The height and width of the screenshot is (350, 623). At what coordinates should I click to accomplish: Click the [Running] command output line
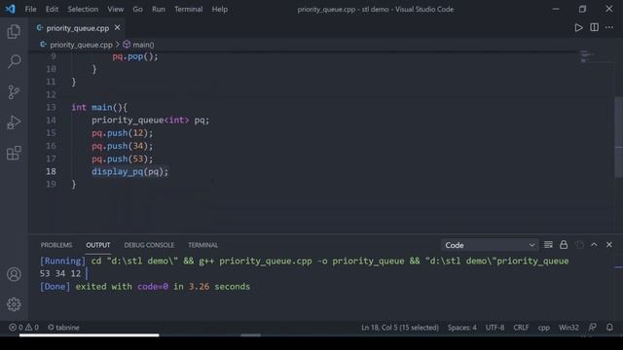(304, 261)
